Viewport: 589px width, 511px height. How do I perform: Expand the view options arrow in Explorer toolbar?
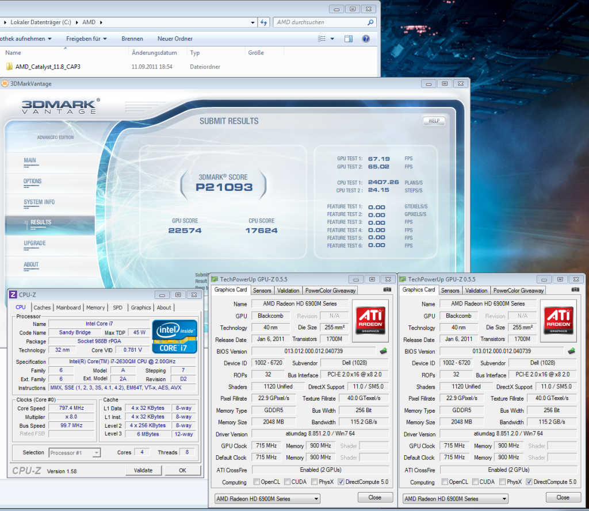[x=332, y=39]
